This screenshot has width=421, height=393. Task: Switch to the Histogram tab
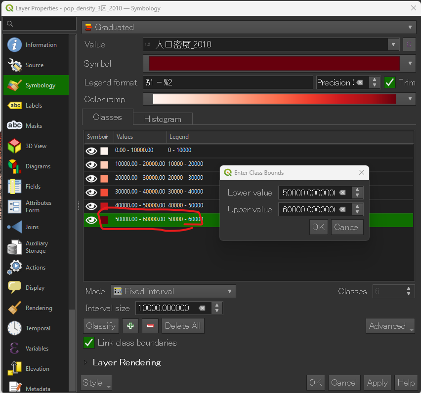[x=163, y=119]
